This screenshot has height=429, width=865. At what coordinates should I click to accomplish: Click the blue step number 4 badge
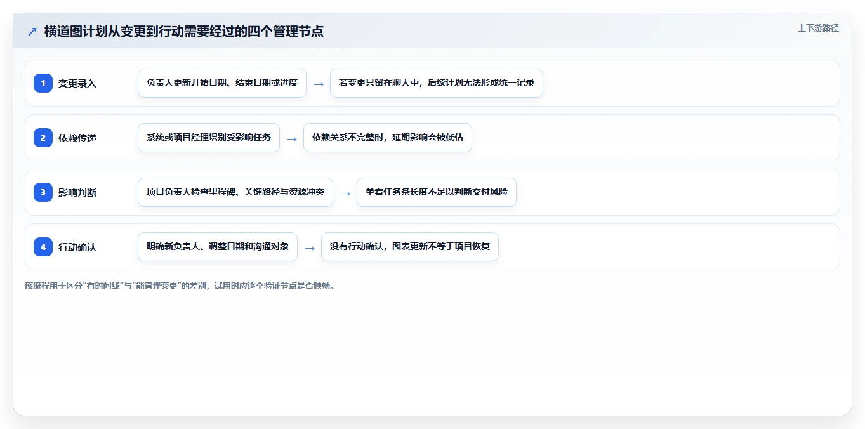coord(43,247)
